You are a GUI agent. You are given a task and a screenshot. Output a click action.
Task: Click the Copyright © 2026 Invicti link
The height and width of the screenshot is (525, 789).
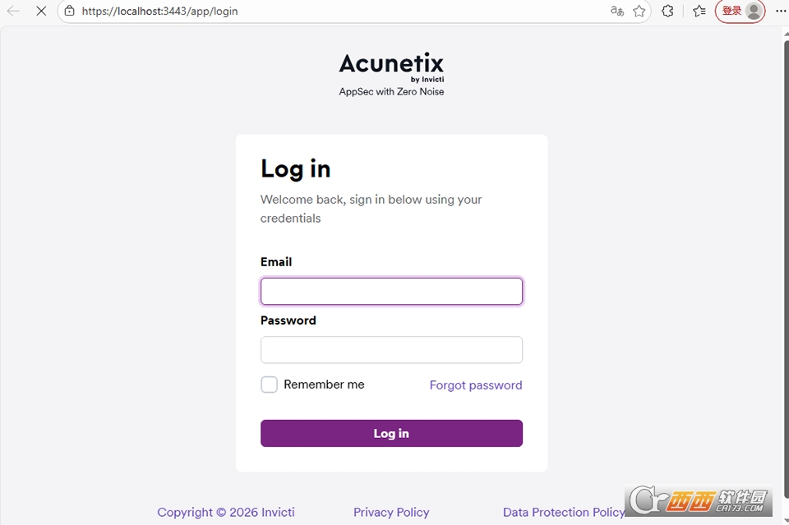pos(226,513)
